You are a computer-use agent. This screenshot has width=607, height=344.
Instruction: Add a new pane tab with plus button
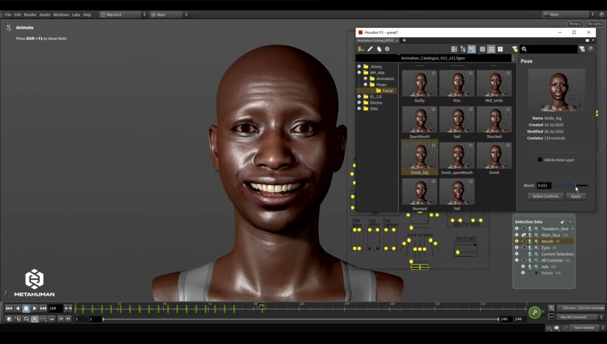pos(404,40)
